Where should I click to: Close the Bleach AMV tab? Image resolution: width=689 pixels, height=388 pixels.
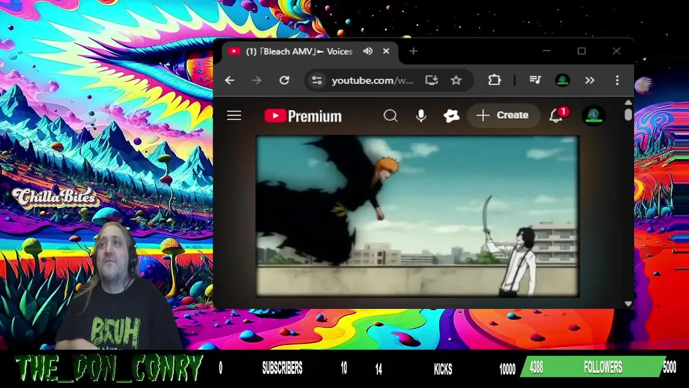click(x=386, y=51)
